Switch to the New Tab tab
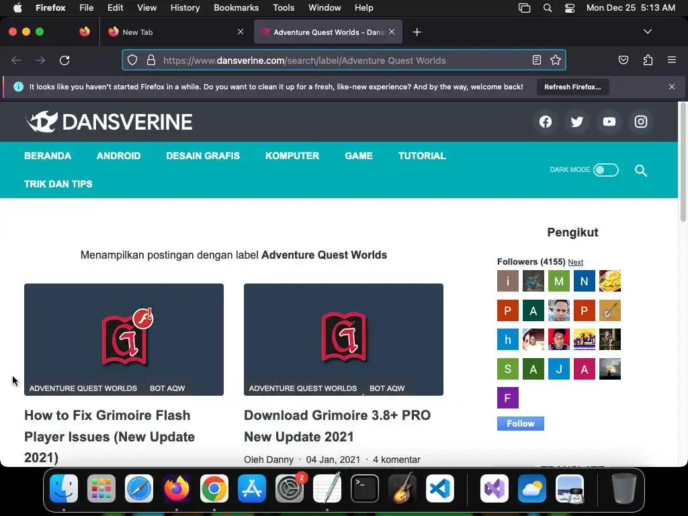This screenshot has width=688, height=516. [x=177, y=32]
